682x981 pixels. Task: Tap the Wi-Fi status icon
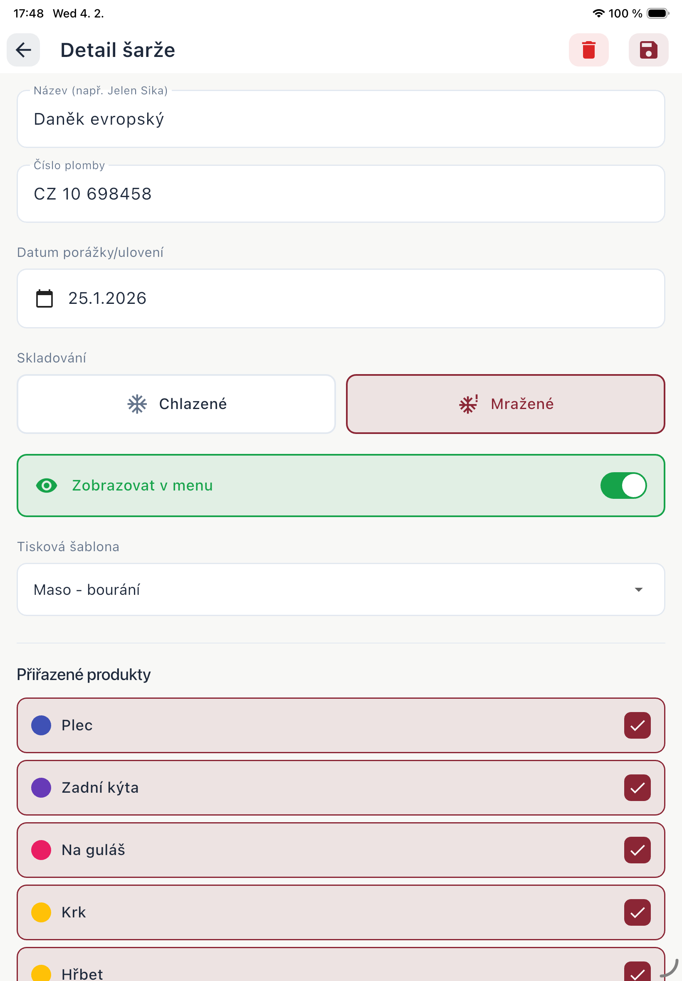(598, 13)
